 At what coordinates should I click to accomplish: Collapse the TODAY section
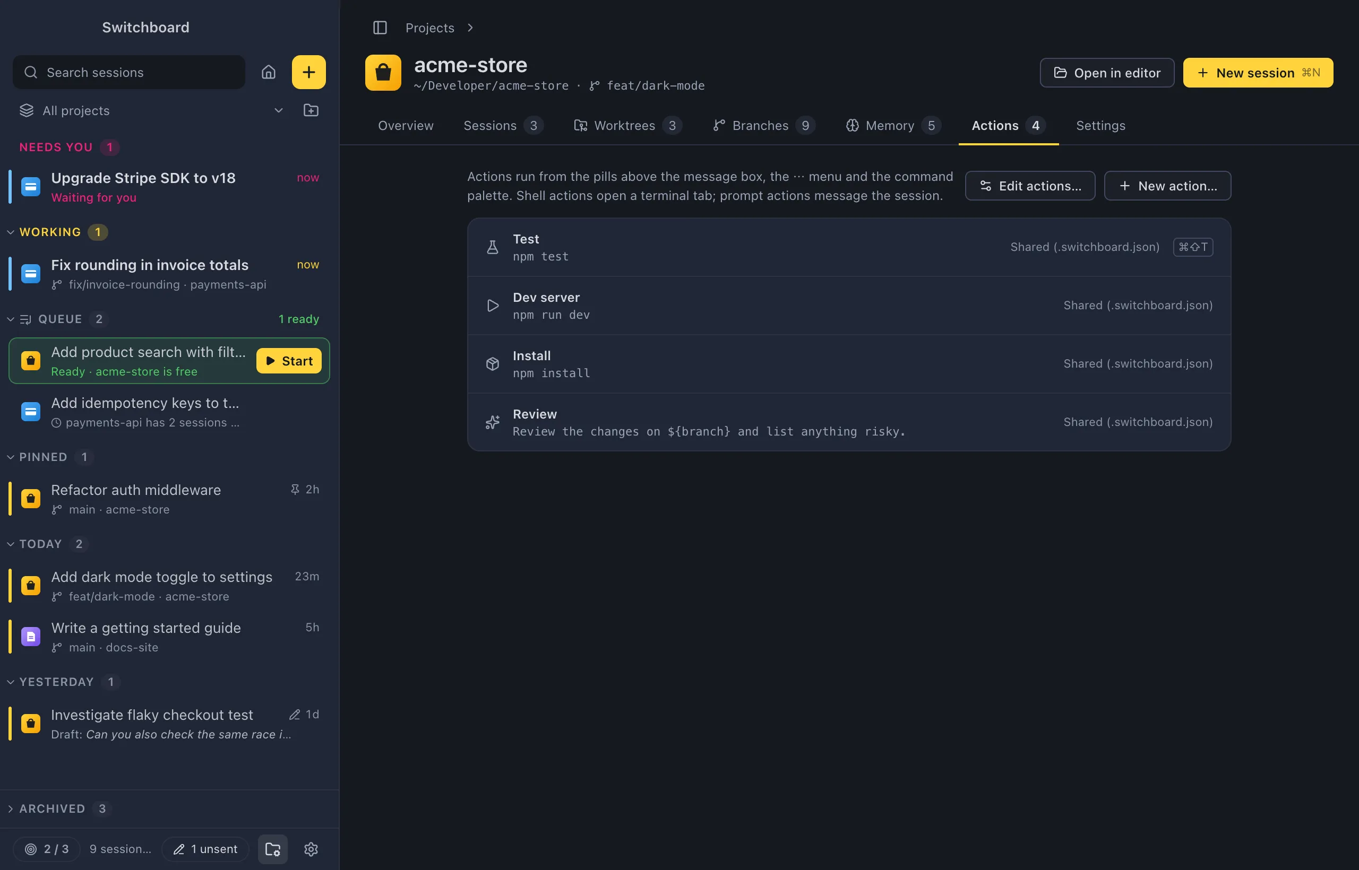pyautogui.click(x=10, y=544)
